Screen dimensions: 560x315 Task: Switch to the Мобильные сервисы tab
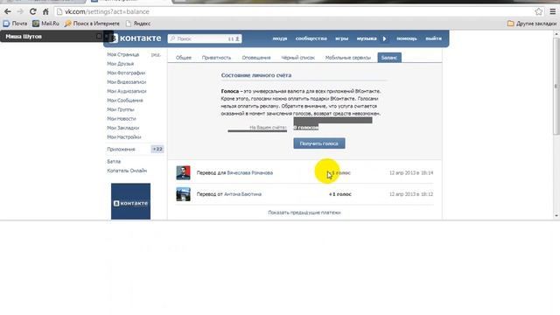click(x=348, y=58)
